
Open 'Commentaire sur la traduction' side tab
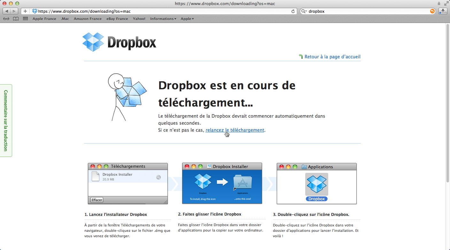point(6,120)
